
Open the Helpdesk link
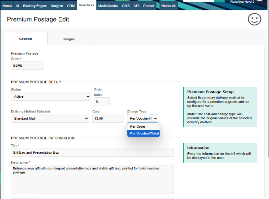[x=169, y=6]
